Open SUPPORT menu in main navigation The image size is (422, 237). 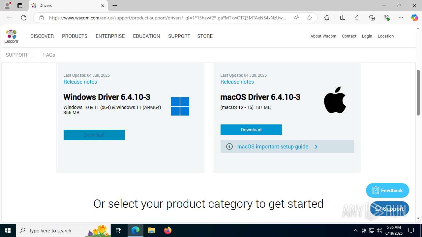179,36
